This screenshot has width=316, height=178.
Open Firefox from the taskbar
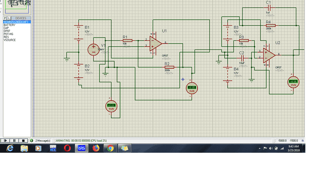(x=96, y=148)
